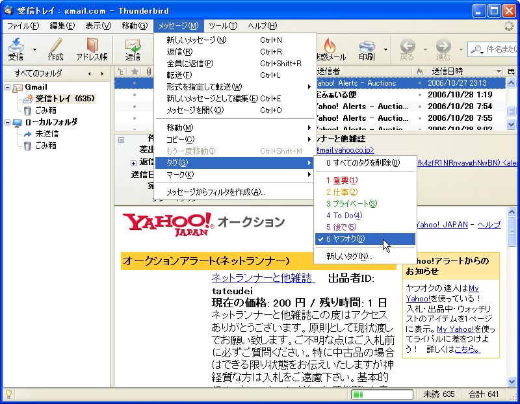Toggle the 1 重要 tag
The width and height of the screenshot is (520, 404).
(365, 181)
